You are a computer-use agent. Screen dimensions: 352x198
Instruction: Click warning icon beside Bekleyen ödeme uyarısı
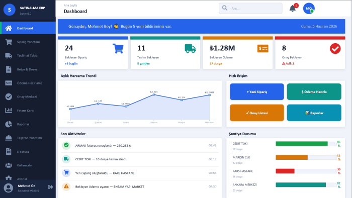pyautogui.click(x=66, y=186)
